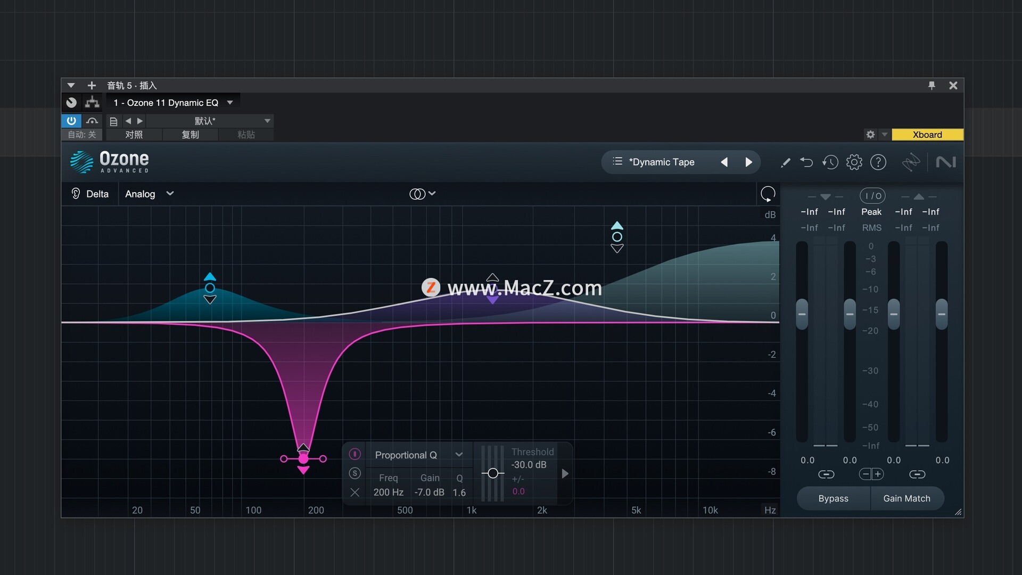Click the 自动: 关 automation button
This screenshot has width=1022, height=575.
82,135
